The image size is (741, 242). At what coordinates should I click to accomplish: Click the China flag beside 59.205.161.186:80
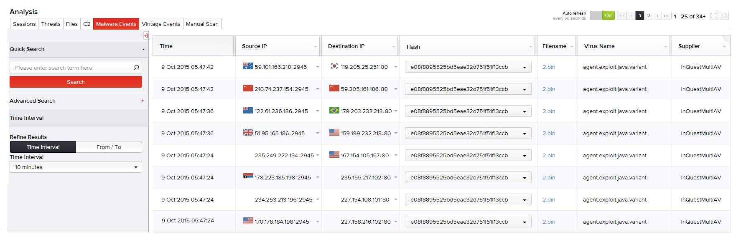(334, 88)
